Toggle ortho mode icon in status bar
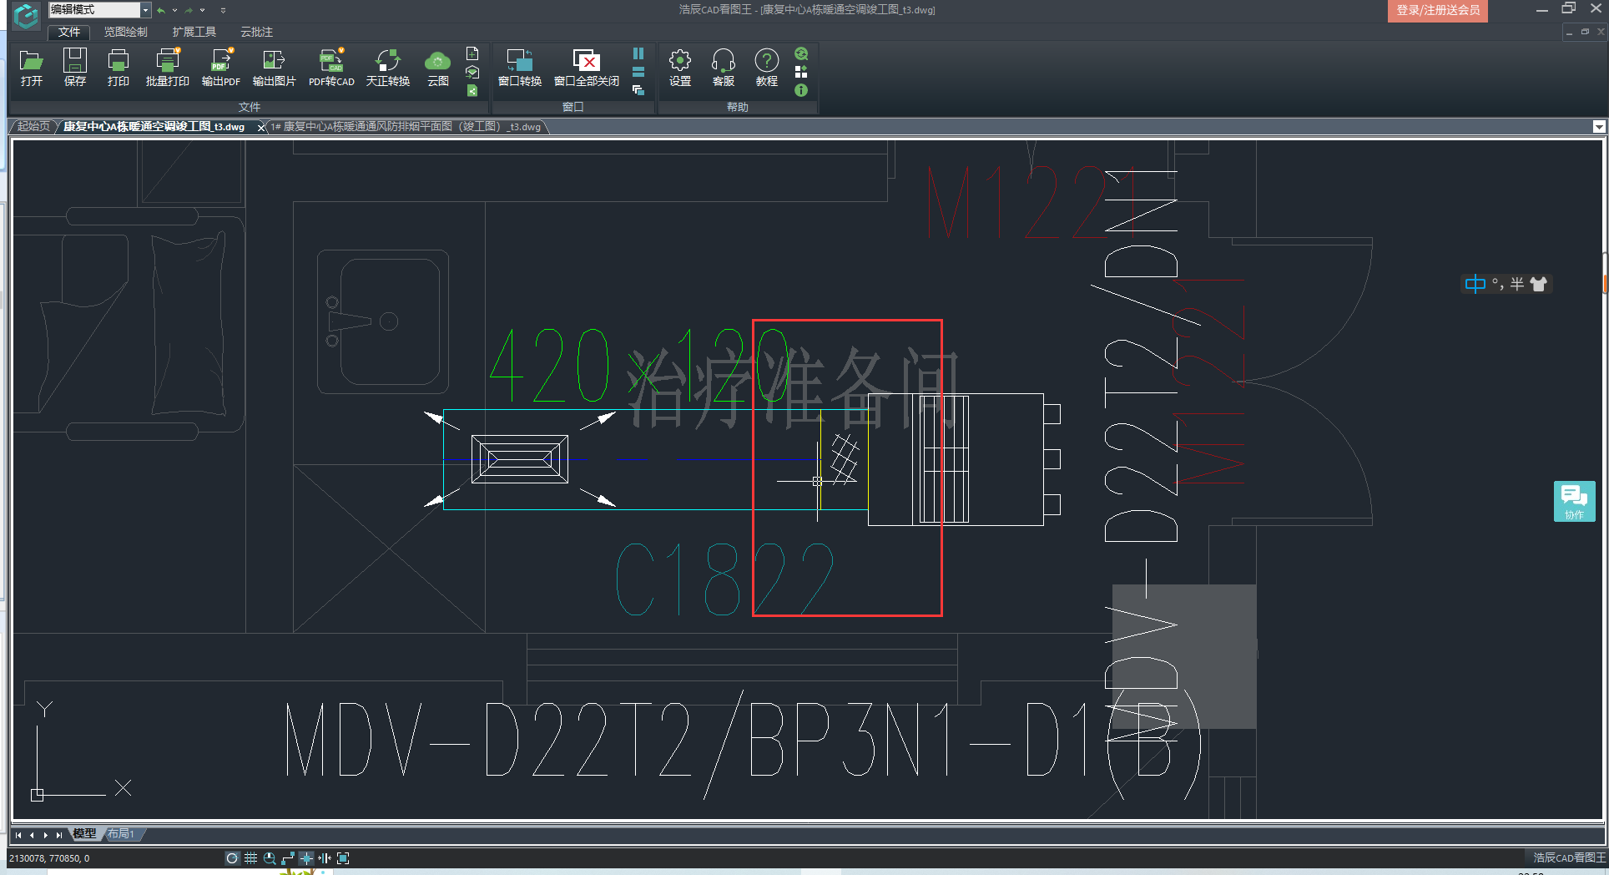Viewport: 1609px width, 875px height. (x=288, y=858)
